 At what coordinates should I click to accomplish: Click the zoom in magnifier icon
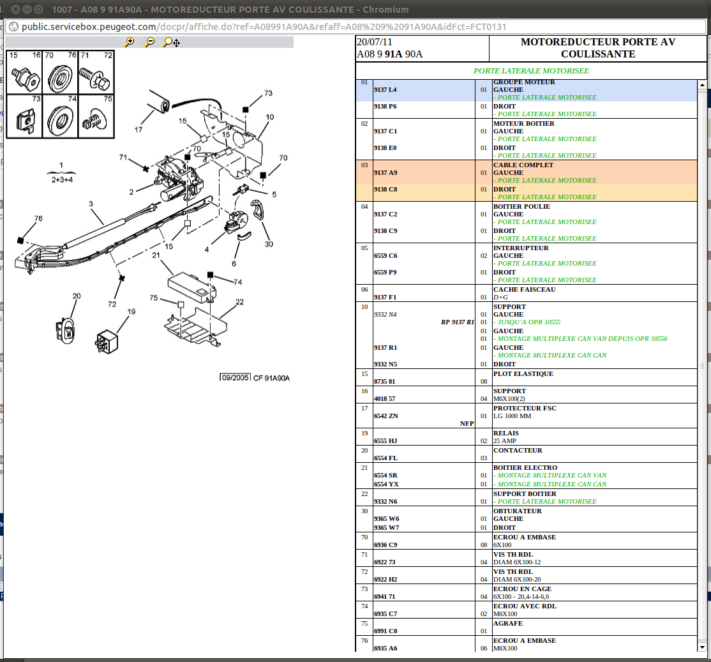coord(130,42)
